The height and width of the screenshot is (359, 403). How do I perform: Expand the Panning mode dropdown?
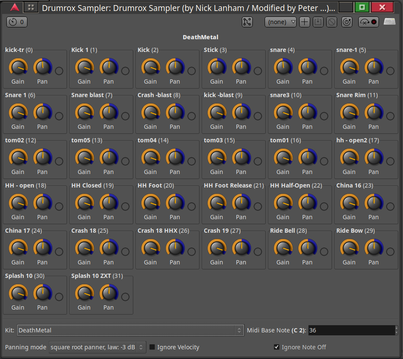[x=97, y=347]
